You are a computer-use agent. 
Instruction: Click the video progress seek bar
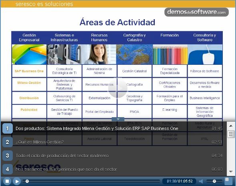(91, 181)
